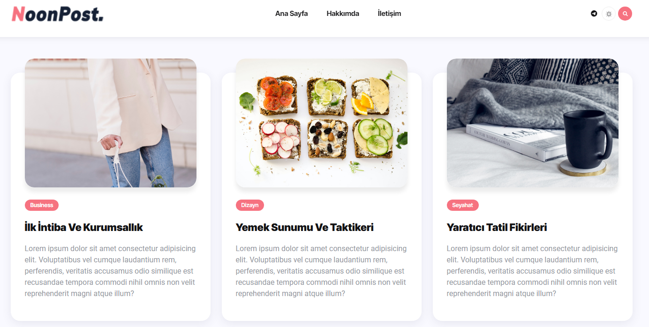Go to the Hakkımda page

click(x=343, y=14)
